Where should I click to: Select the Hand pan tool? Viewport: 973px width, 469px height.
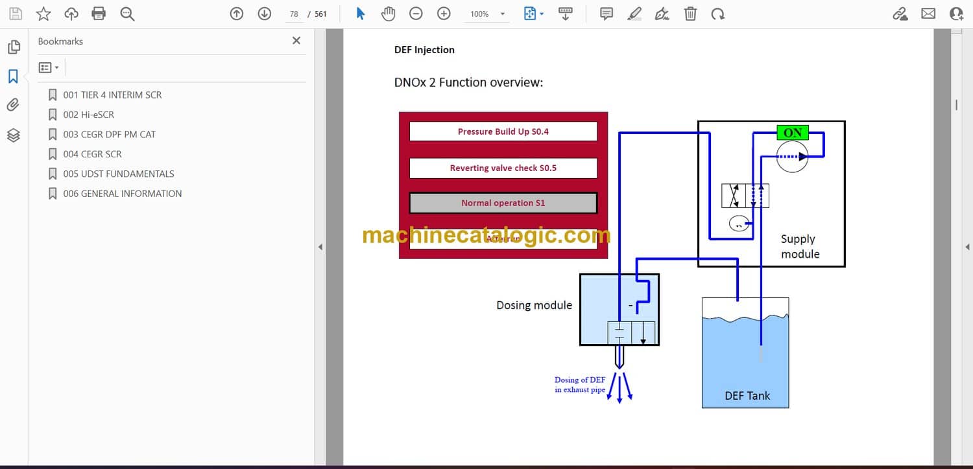click(388, 14)
